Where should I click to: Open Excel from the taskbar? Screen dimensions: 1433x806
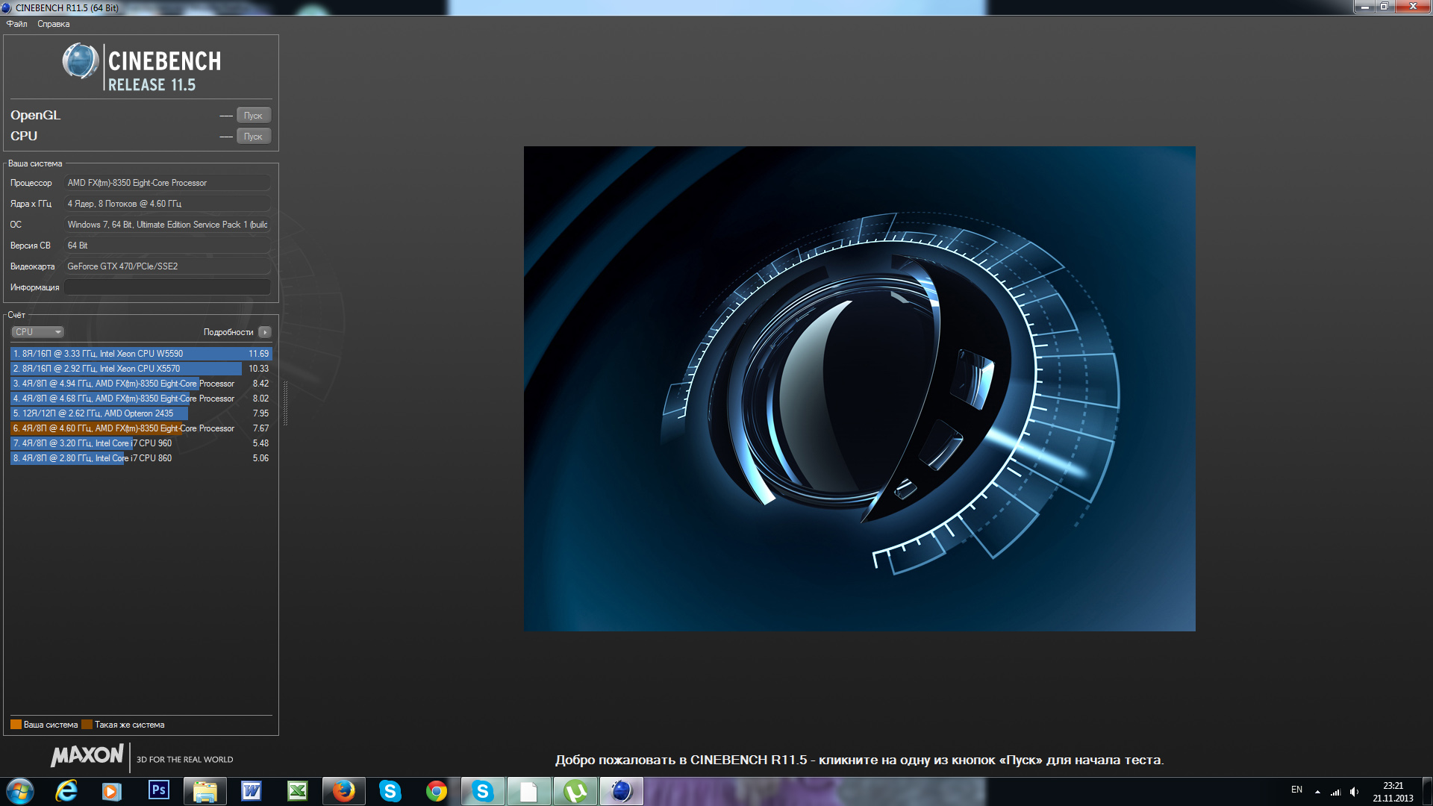pos(297,790)
